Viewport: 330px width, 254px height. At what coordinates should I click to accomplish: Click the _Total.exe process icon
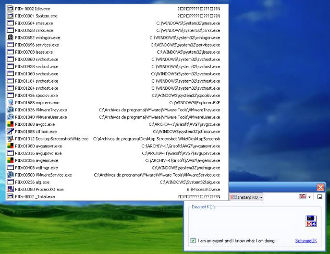coord(10,196)
